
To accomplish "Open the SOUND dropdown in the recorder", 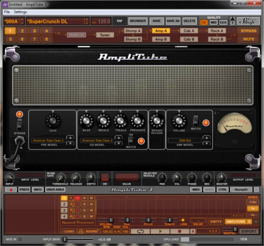I will click(x=92, y=231).
